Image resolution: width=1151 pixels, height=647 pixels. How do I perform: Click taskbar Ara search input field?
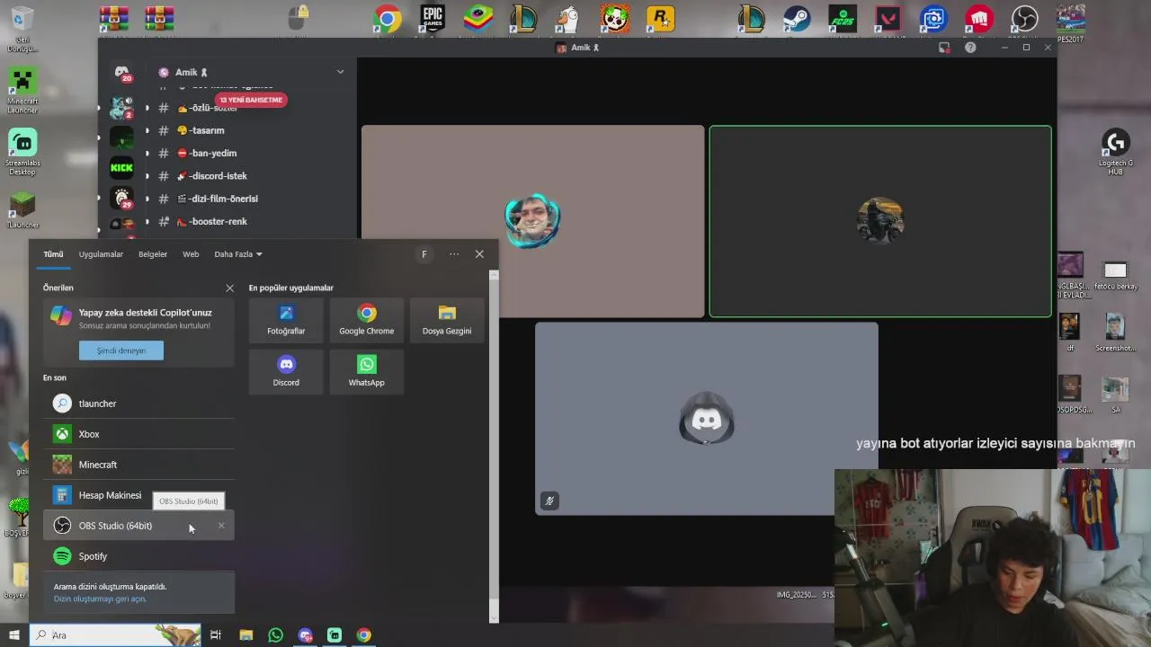[x=115, y=635]
